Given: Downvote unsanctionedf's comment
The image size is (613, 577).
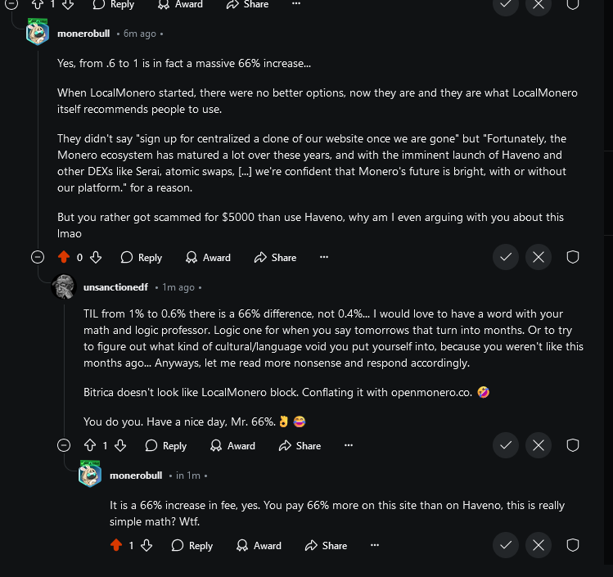Looking at the screenshot, I should click(120, 446).
